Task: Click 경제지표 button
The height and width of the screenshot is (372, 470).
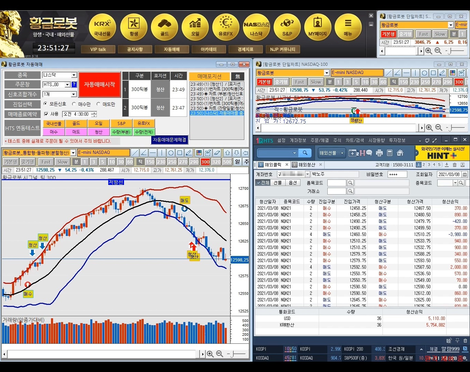Action: (x=246, y=50)
